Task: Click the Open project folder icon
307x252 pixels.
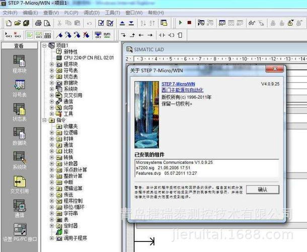Action: [x=18, y=23]
